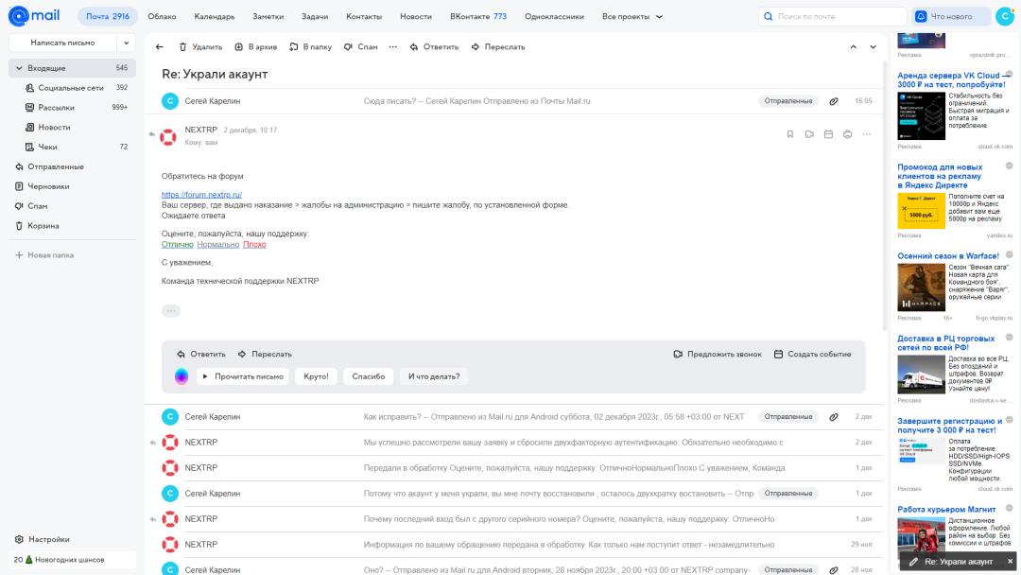Bookmark the NEXTRP message with flag icon

click(789, 134)
